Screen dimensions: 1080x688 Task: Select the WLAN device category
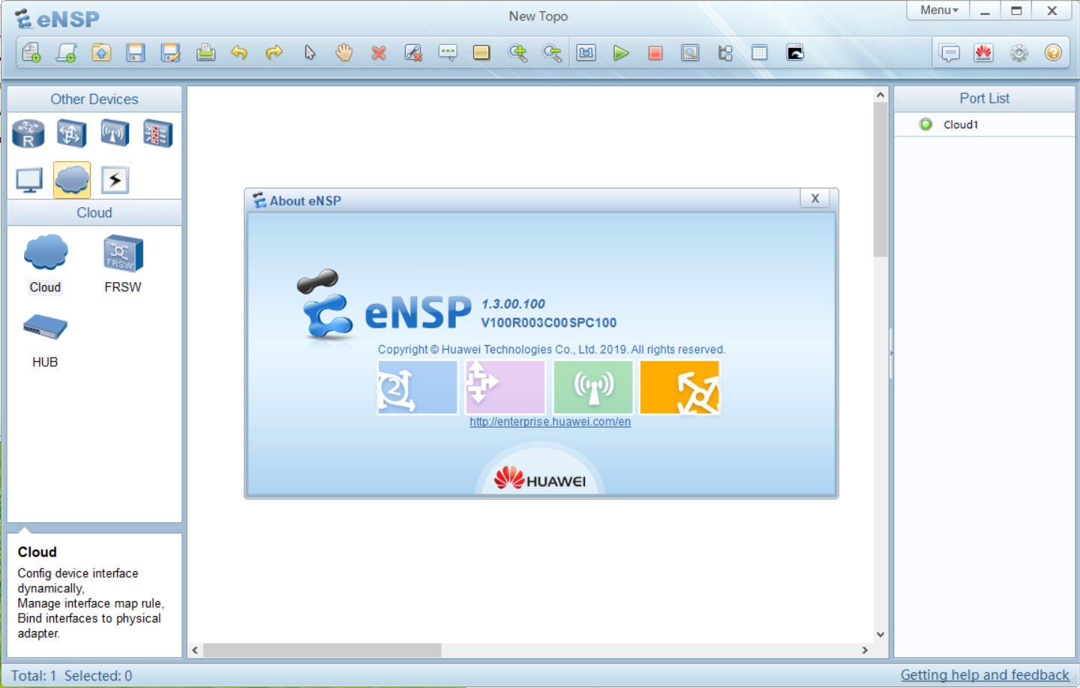115,134
